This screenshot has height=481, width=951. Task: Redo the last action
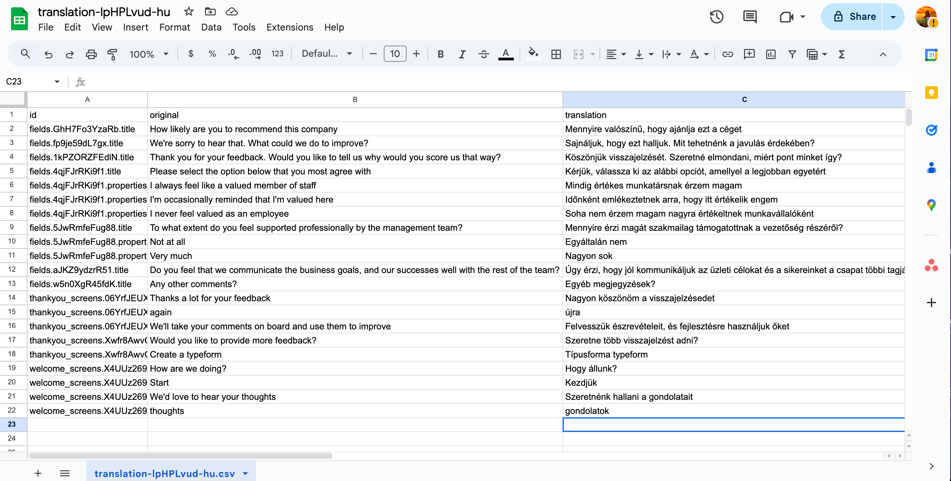click(x=70, y=54)
